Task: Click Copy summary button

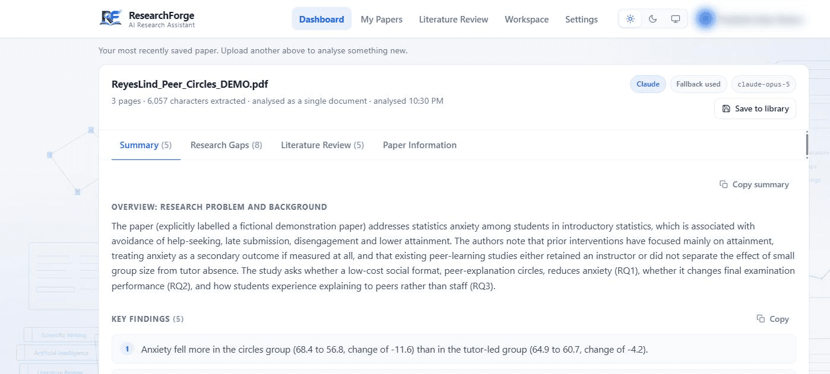Action: click(754, 184)
